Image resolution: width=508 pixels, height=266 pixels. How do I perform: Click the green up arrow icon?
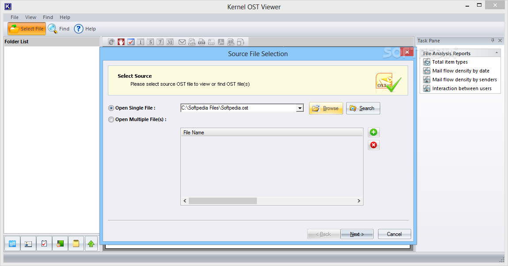click(91, 243)
